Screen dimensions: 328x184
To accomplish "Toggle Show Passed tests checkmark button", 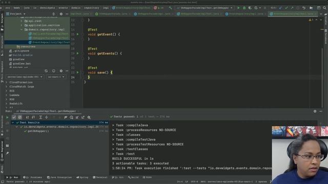I will (14, 117).
